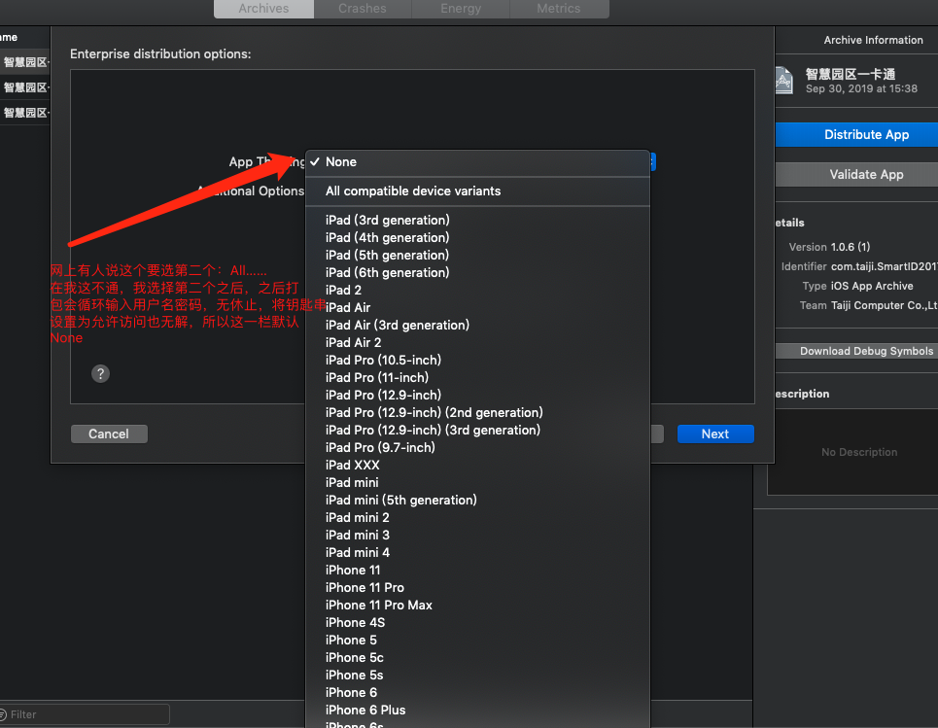Viewport: 938px width, 728px height.
Task: Click the Cancel button
Action: [109, 433]
